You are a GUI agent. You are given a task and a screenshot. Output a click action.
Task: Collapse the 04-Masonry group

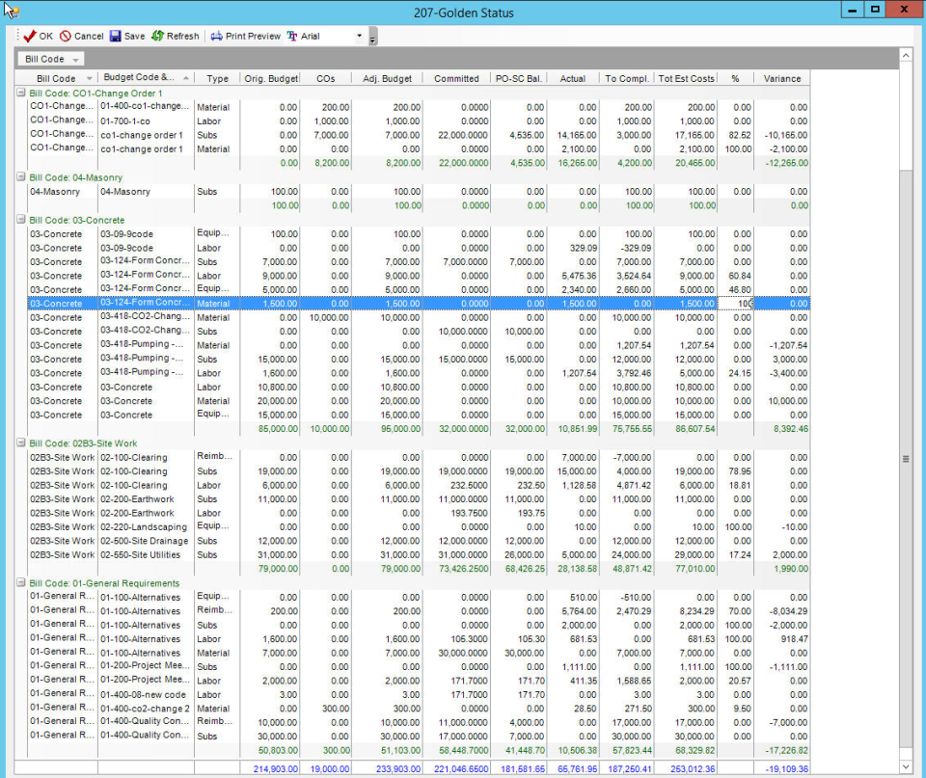(21, 177)
